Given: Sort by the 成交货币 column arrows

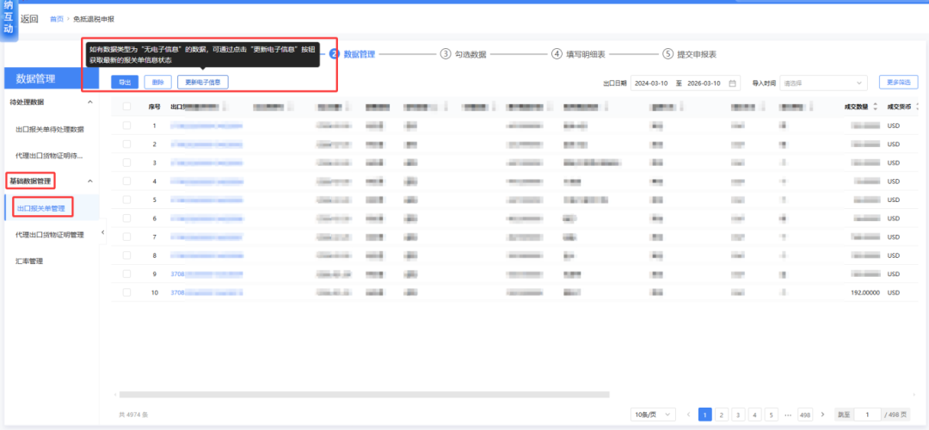Looking at the screenshot, I should click(x=919, y=107).
